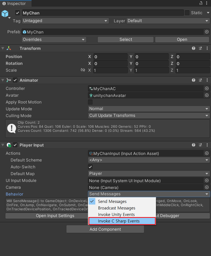Open the Player Input component's kebab menu
Image resolution: width=211 pixels, height=256 pixels.
click(x=207, y=145)
